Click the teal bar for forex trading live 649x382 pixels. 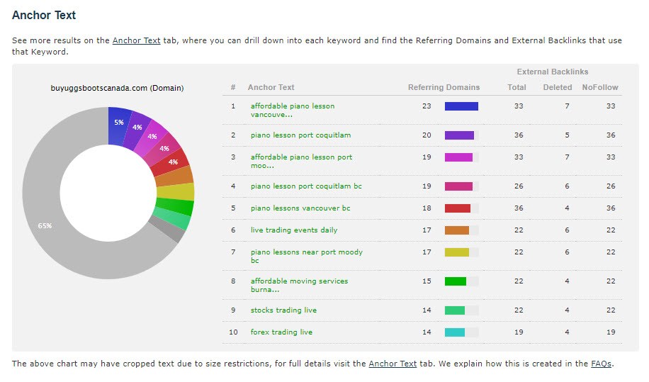point(454,332)
